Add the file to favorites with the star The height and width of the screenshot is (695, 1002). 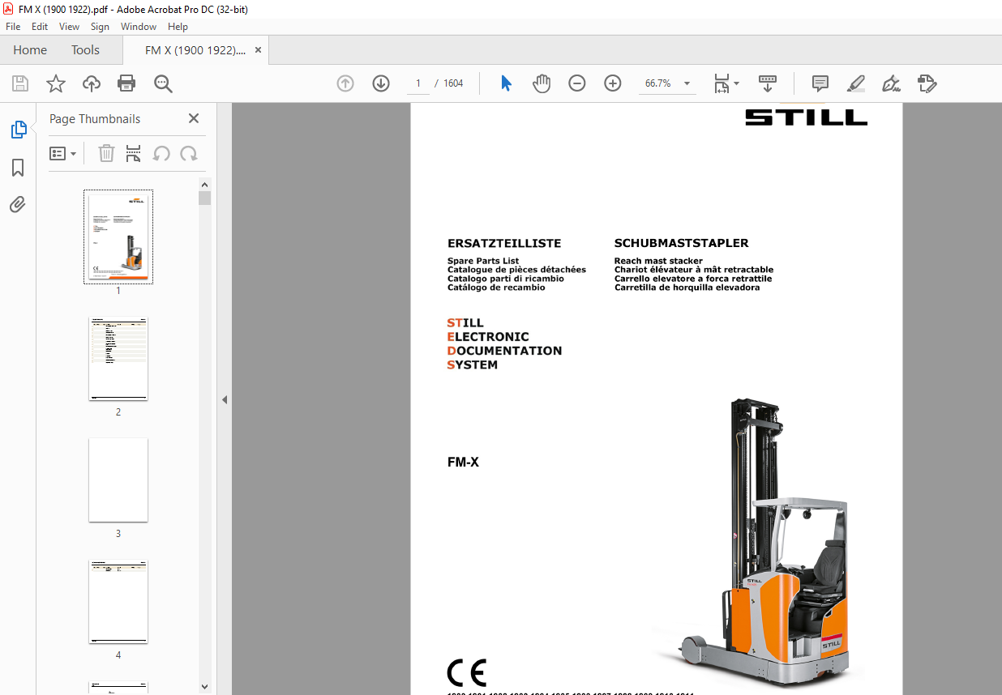click(55, 83)
